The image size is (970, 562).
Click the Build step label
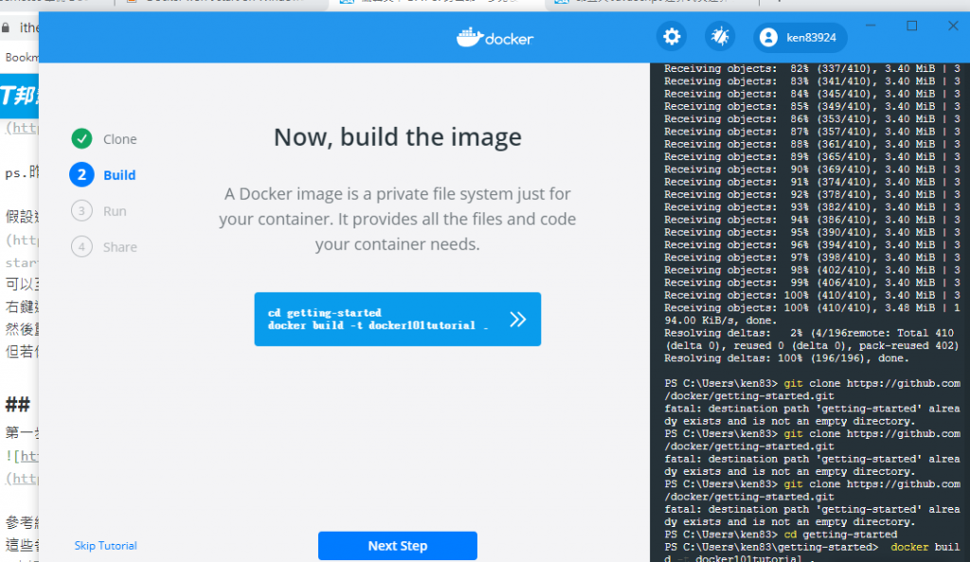click(119, 175)
